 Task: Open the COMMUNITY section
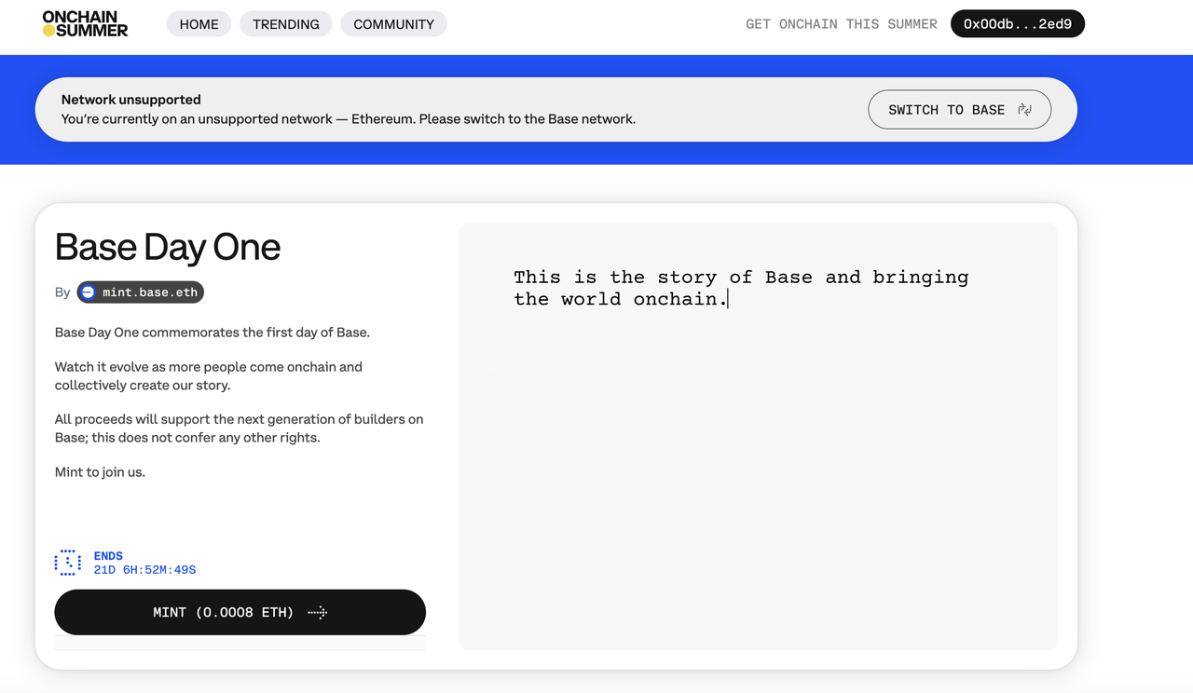pos(393,23)
